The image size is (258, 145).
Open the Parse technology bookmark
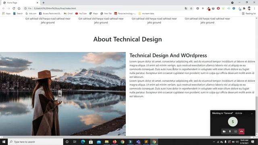(x=125, y=13)
